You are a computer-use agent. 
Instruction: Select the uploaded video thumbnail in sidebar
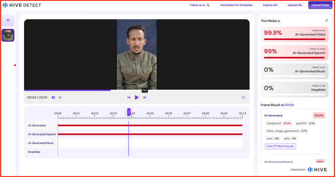click(x=8, y=35)
